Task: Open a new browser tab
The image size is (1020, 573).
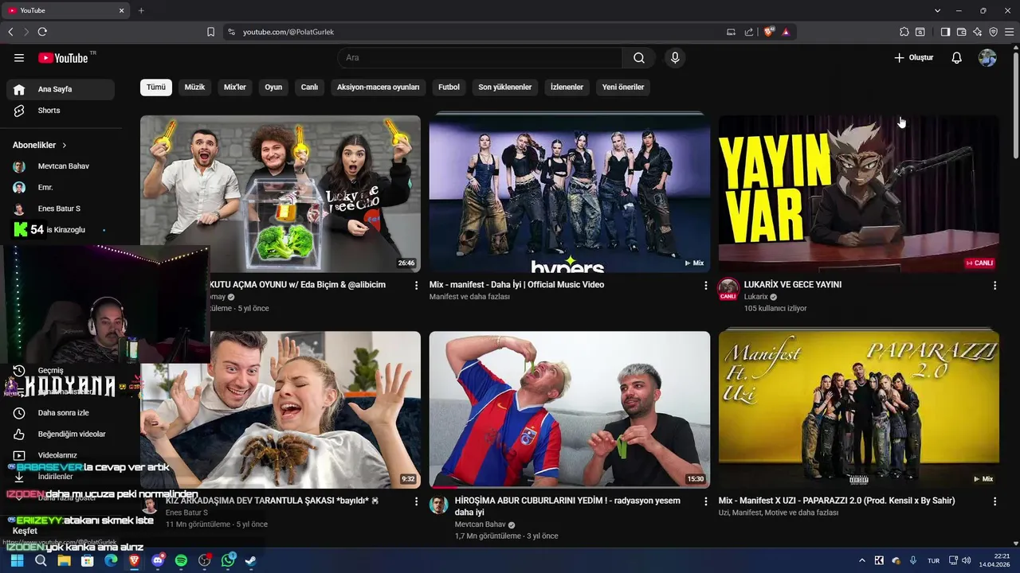Action: click(141, 10)
